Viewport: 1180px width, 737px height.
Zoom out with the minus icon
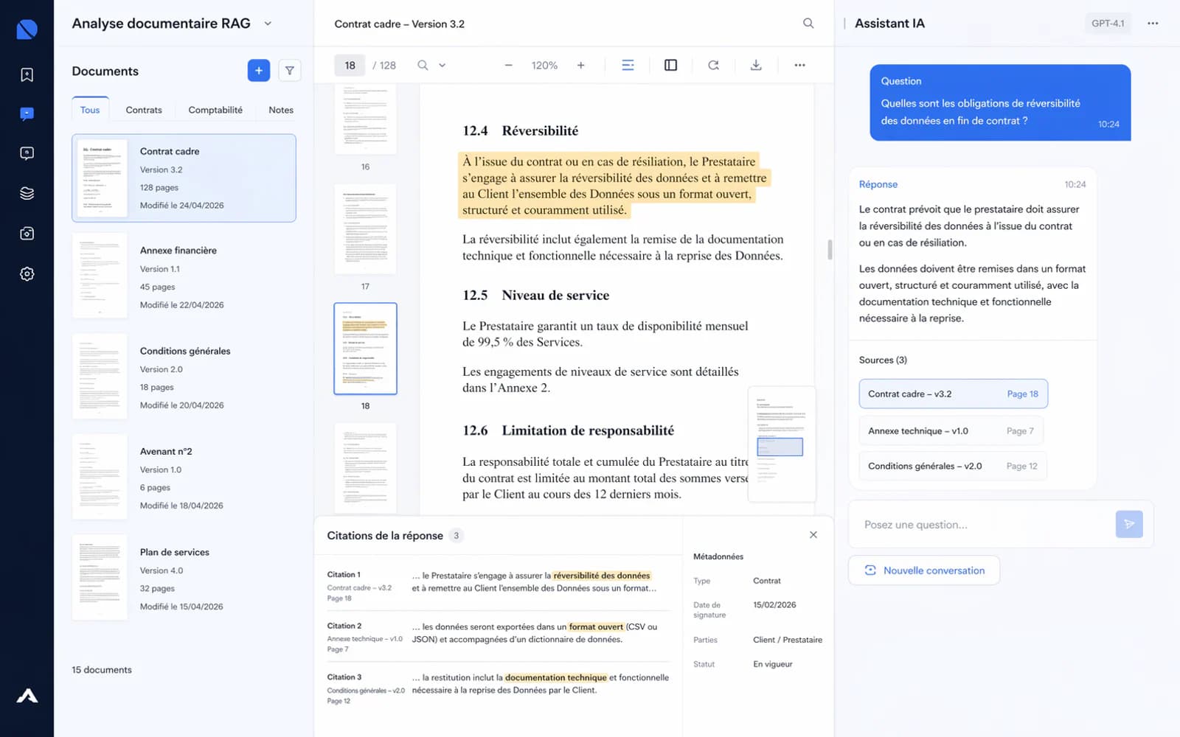point(508,65)
